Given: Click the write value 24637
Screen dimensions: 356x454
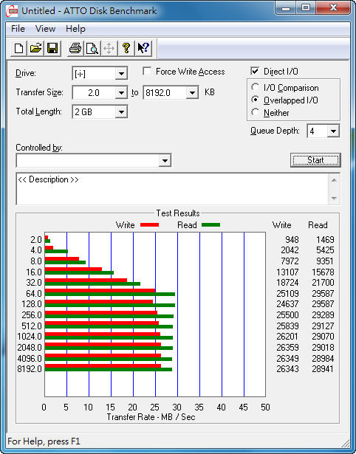Looking at the screenshot, I should [287, 303].
